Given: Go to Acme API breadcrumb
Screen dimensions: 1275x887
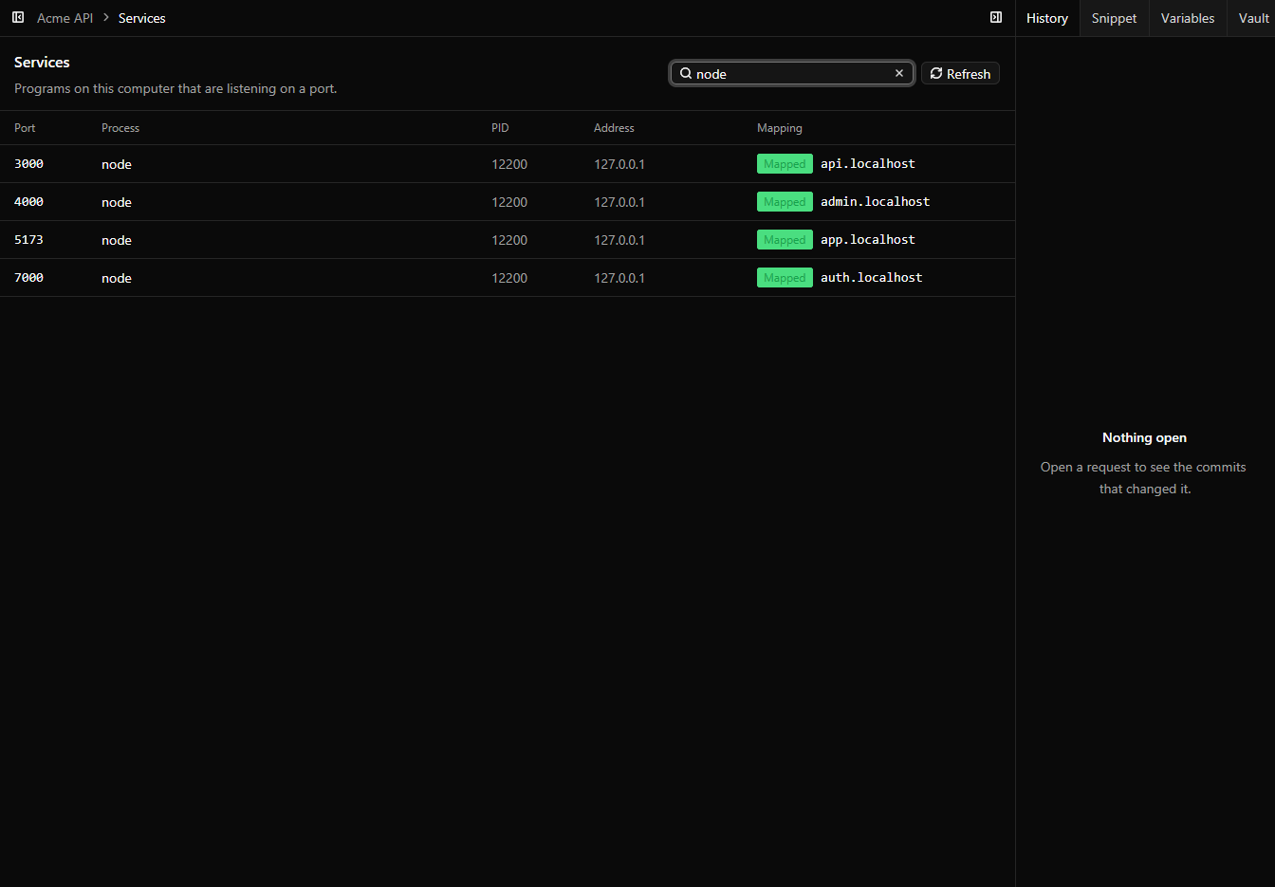Looking at the screenshot, I should [65, 18].
